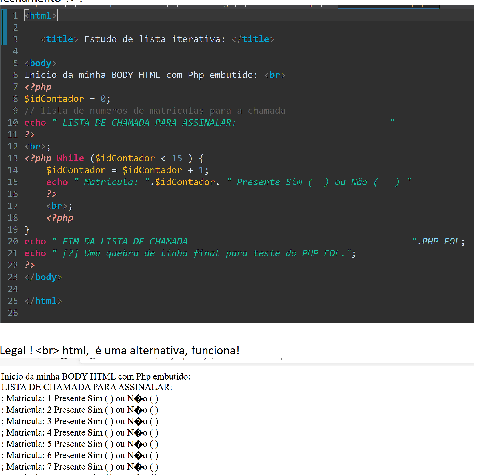The height and width of the screenshot is (475, 479).
Task: Click the 'echo' keyword on line 21
Action: (35, 253)
